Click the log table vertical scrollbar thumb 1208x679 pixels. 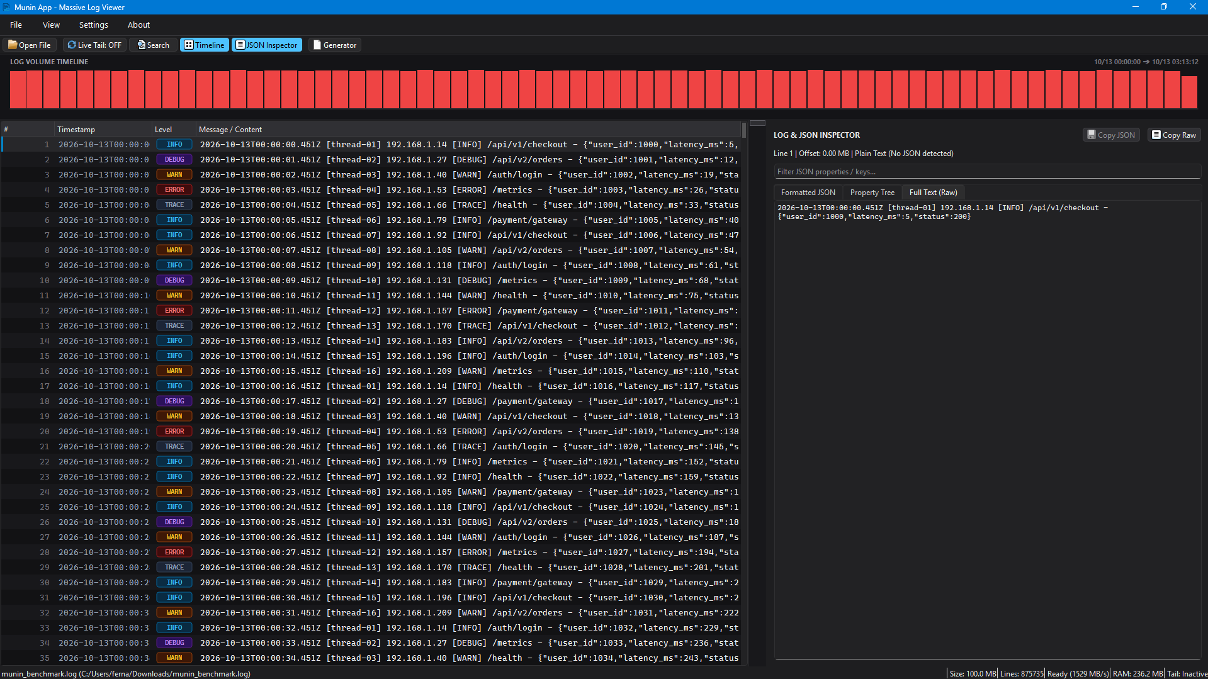pos(744,130)
